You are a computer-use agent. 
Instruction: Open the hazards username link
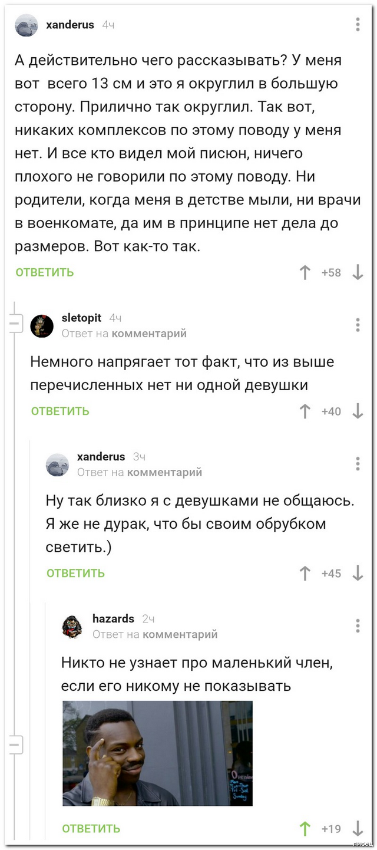point(113,619)
